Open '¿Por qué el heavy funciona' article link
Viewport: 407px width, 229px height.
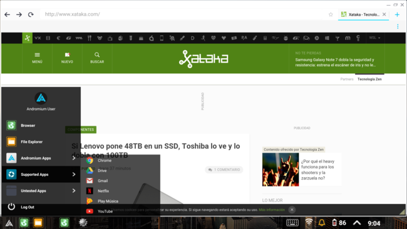[x=317, y=170]
